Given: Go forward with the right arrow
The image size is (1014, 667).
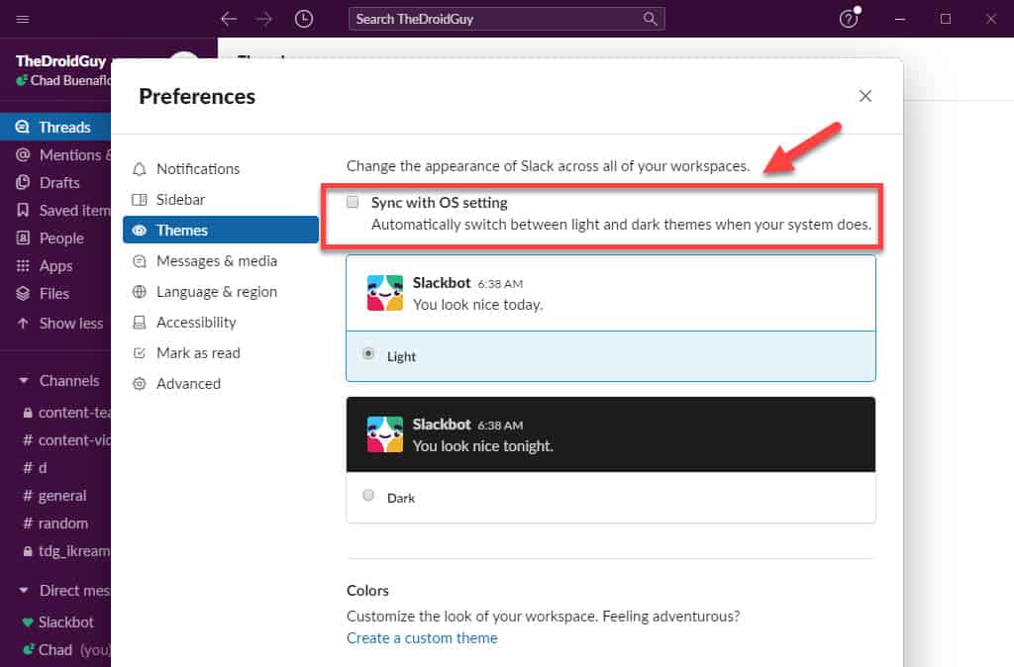Looking at the screenshot, I should coord(263,19).
